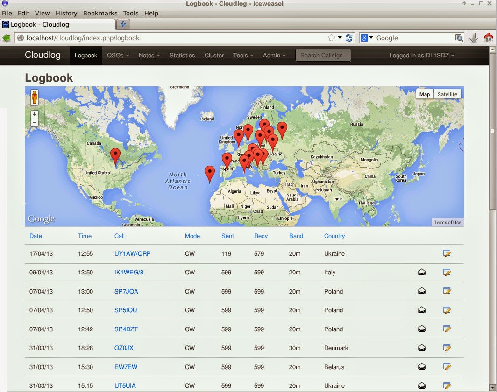Image resolution: width=497 pixels, height=392 pixels.
Task: Expand the QSOs dropdown menu
Action: click(118, 56)
